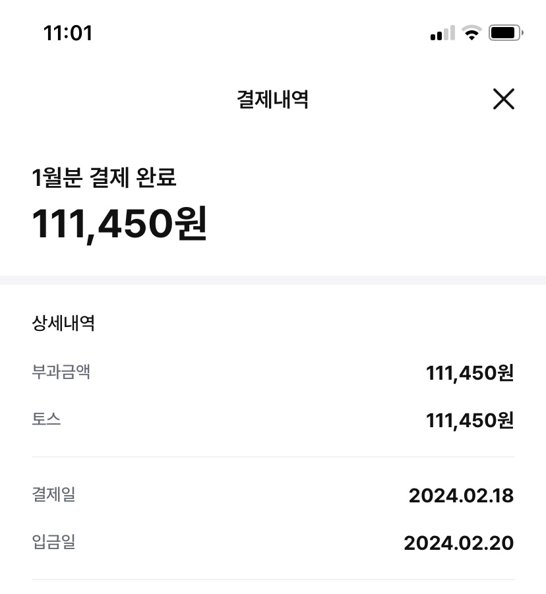
Task: Tap the Wi-Fi status icon
Action: (x=471, y=33)
